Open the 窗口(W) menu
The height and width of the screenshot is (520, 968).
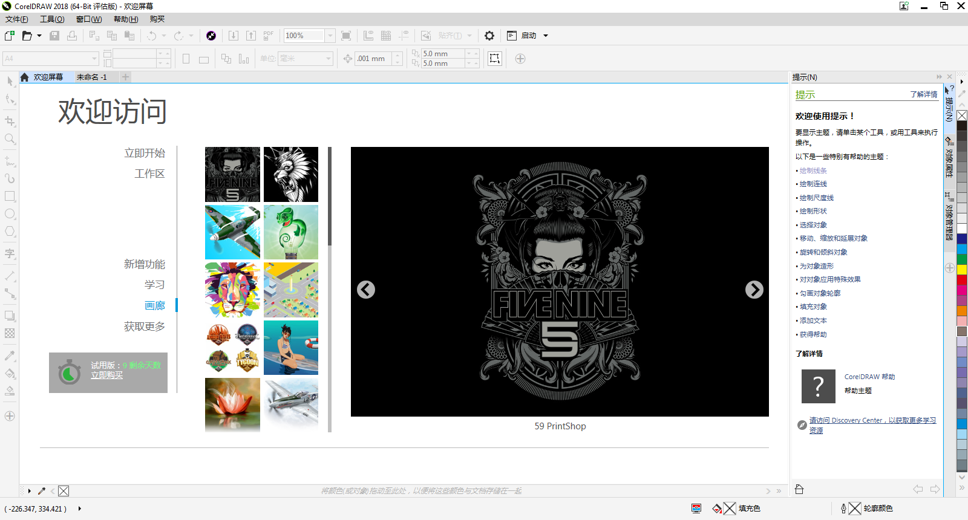click(x=89, y=19)
